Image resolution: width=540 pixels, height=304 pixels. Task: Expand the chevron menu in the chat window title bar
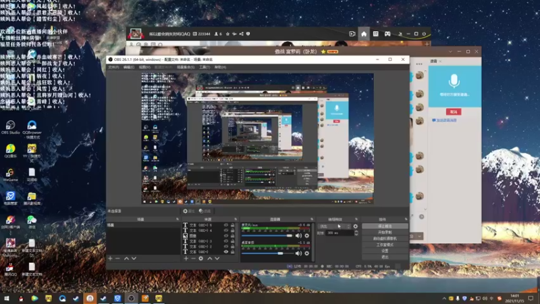click(450, 51)
